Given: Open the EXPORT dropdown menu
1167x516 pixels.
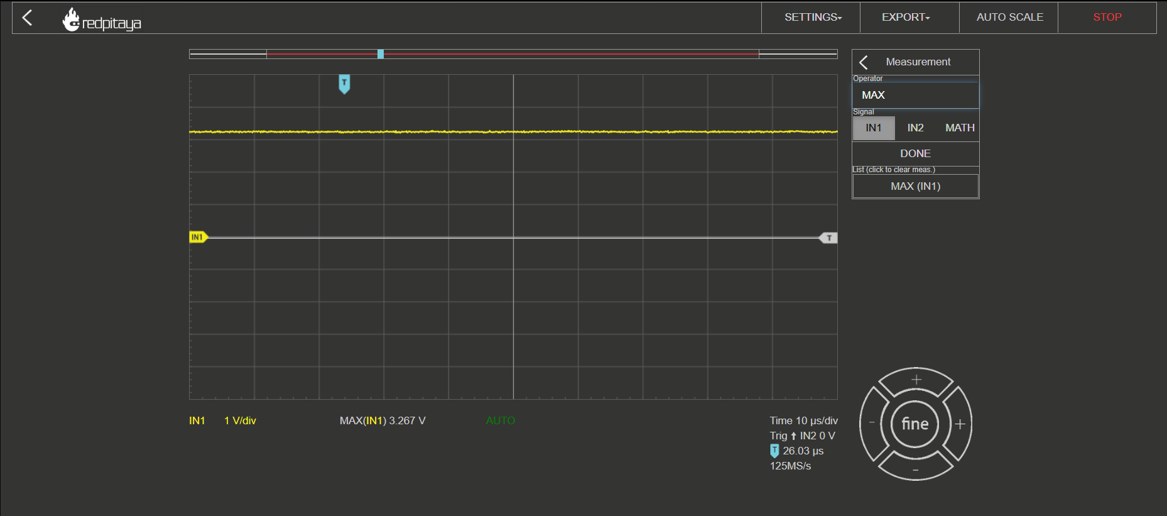Looking at the screenshot, I should [x=906, y=18].
